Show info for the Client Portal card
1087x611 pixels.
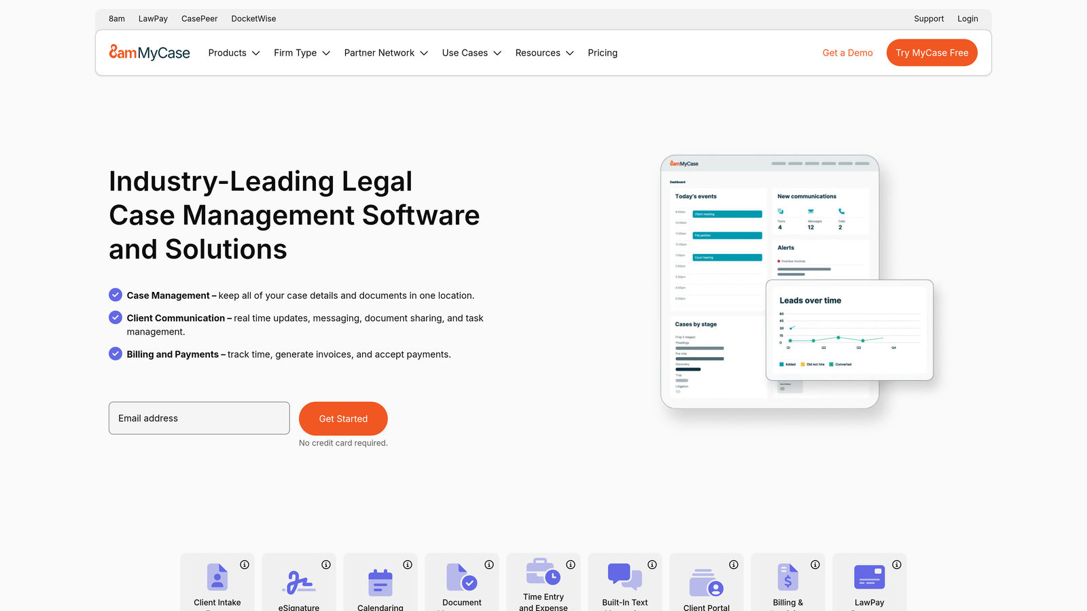coord(734,565)
